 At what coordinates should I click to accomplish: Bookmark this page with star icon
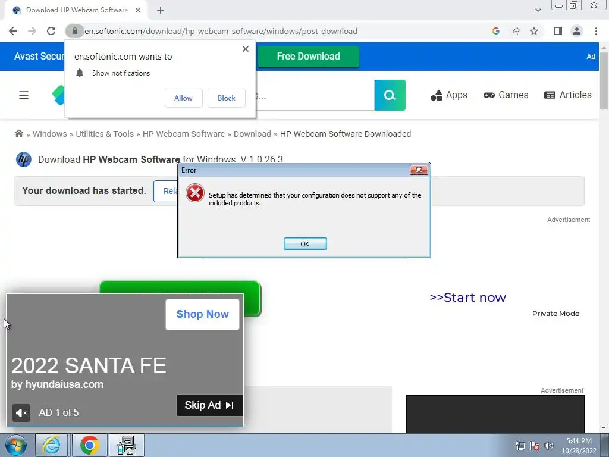[534, 31]
